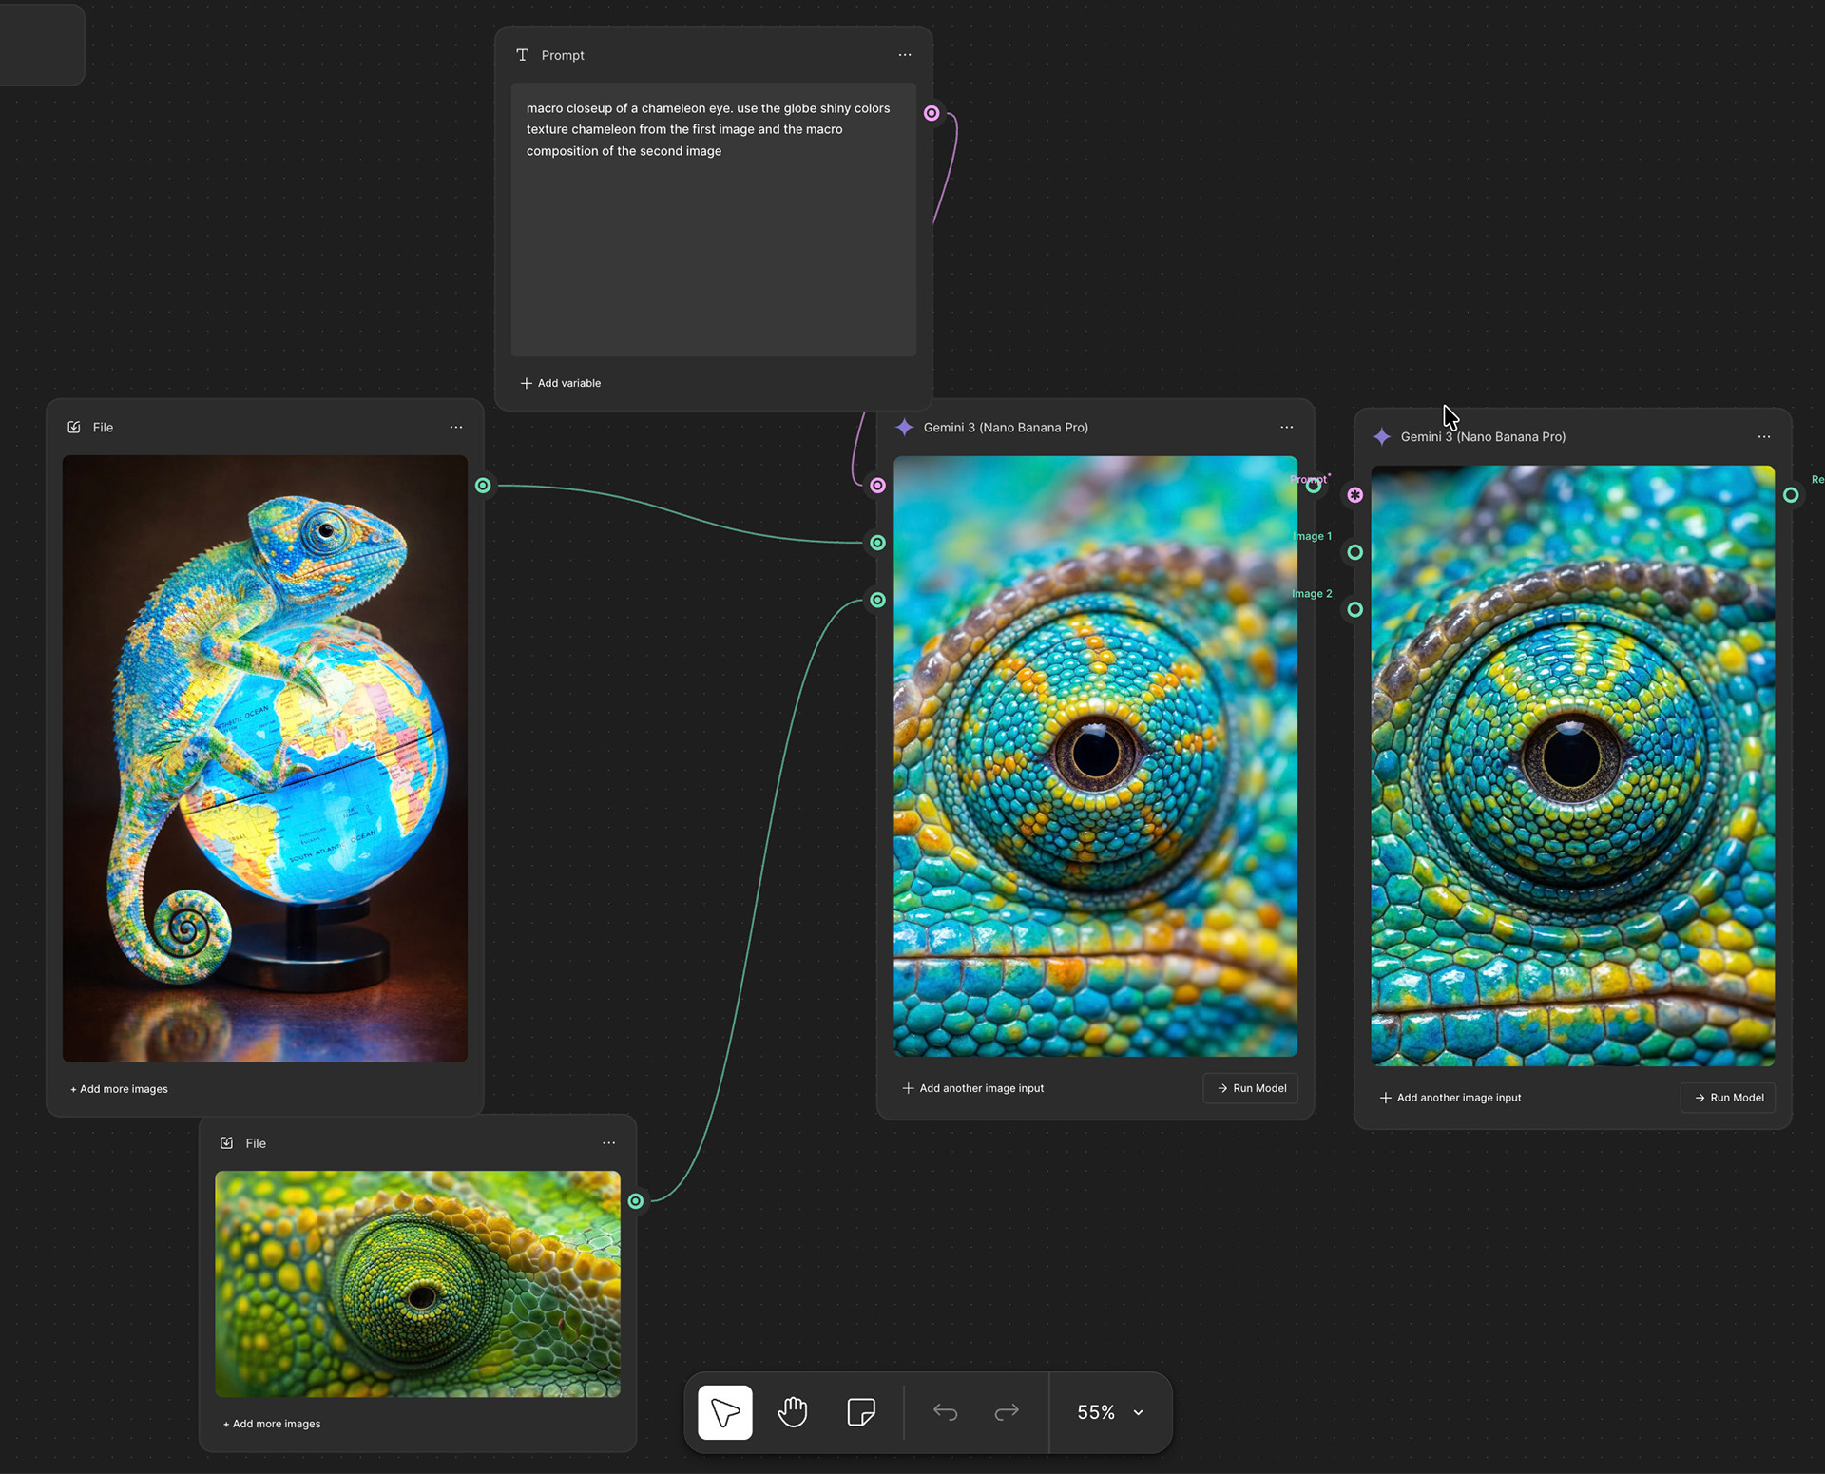Open globe chameleon File node options menu
Viewport: 1825px width, 1474px height.
[456, 428]
